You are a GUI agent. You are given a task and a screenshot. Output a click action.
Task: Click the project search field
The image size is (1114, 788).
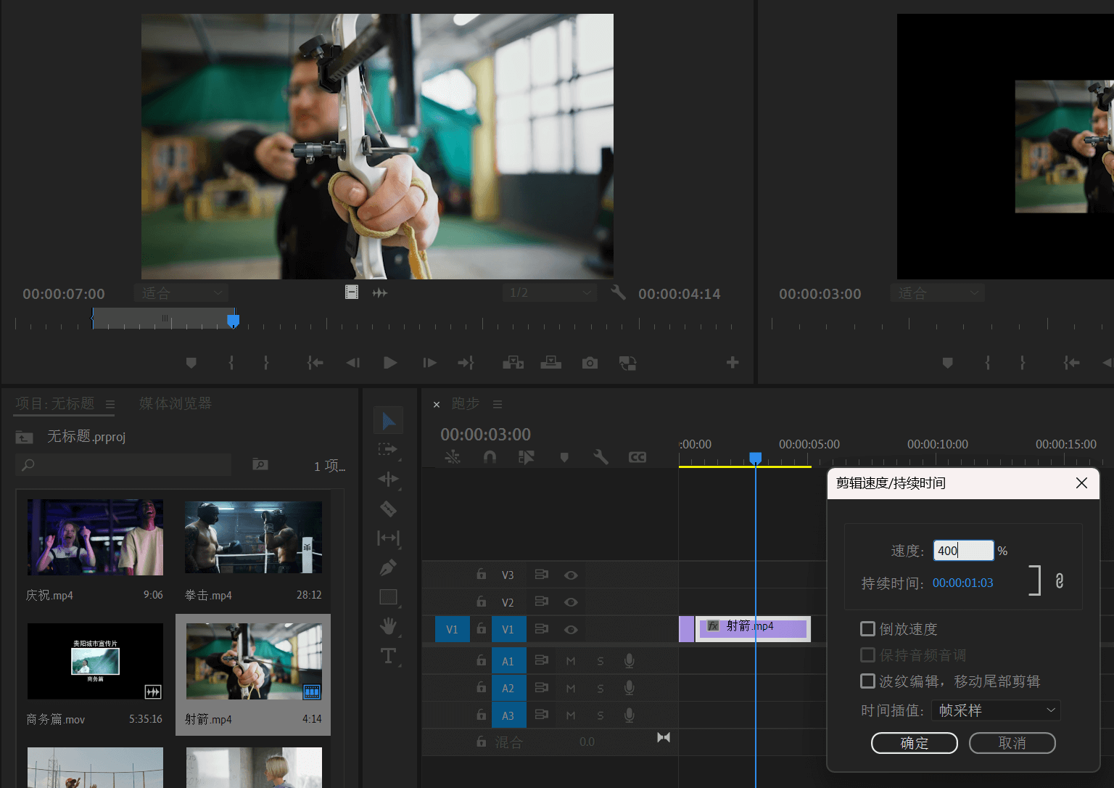(123, 464)
